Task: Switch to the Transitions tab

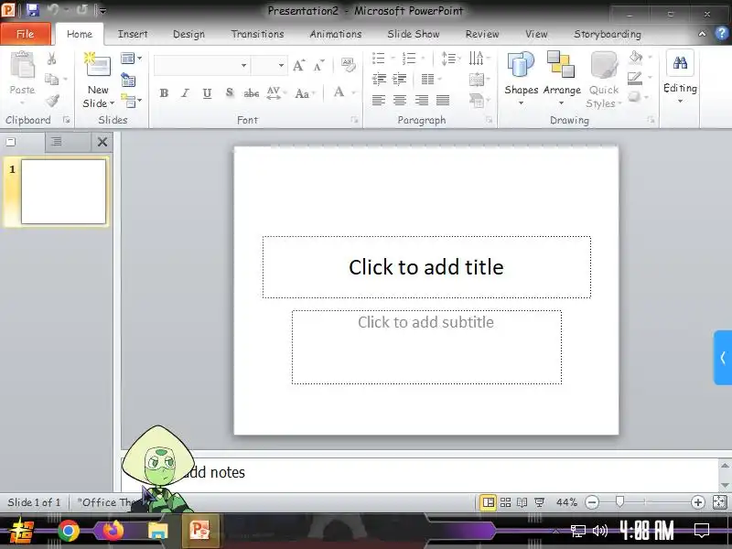Action: tap(257, 34)
